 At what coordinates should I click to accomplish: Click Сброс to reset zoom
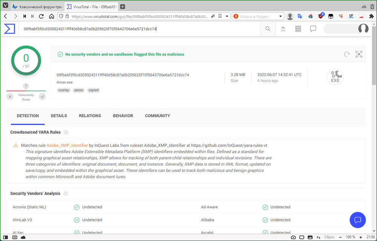[x=329, y=237]
